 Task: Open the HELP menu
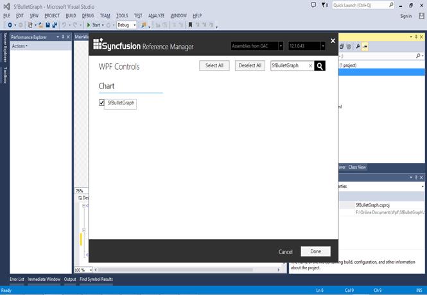(197, 16)
